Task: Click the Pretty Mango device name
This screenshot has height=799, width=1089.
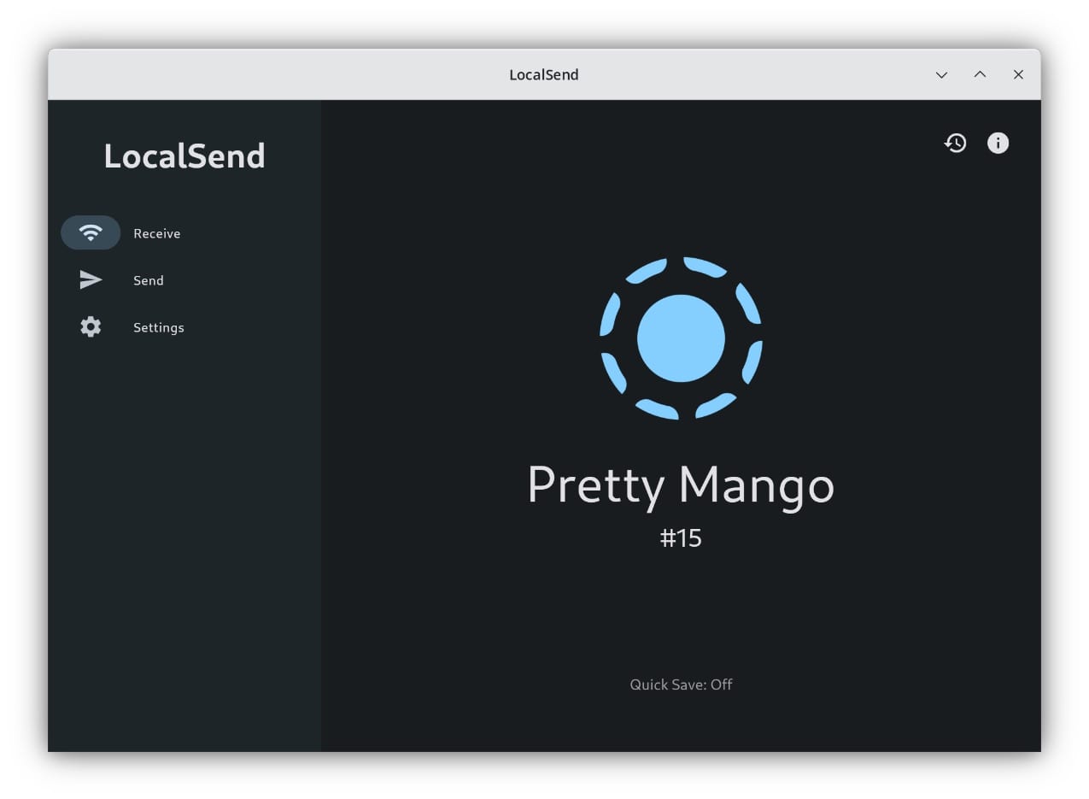Action: 681,485
